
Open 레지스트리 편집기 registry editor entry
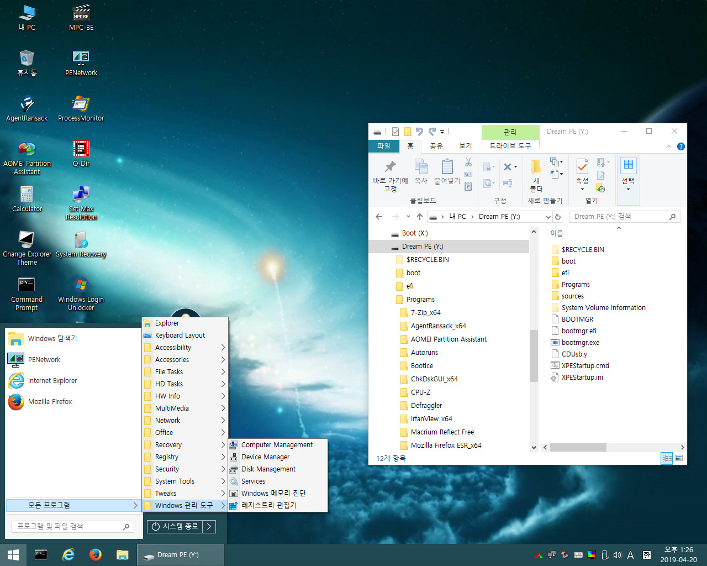pos(278,506)
